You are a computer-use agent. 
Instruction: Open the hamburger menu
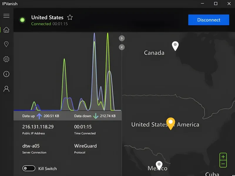(6, 16)
